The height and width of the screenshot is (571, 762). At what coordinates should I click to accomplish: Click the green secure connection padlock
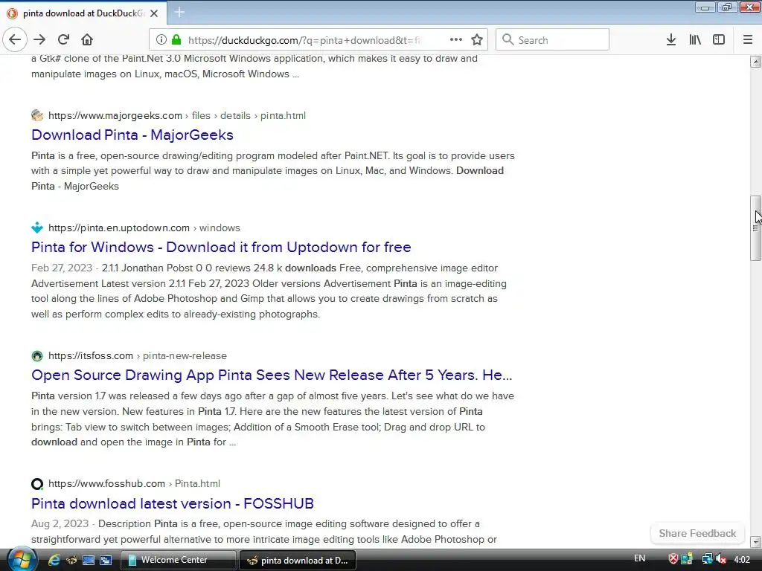point(176,40)
